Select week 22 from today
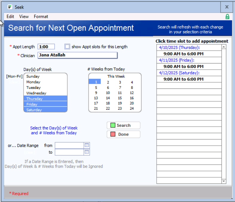 (x=108, y=108)
